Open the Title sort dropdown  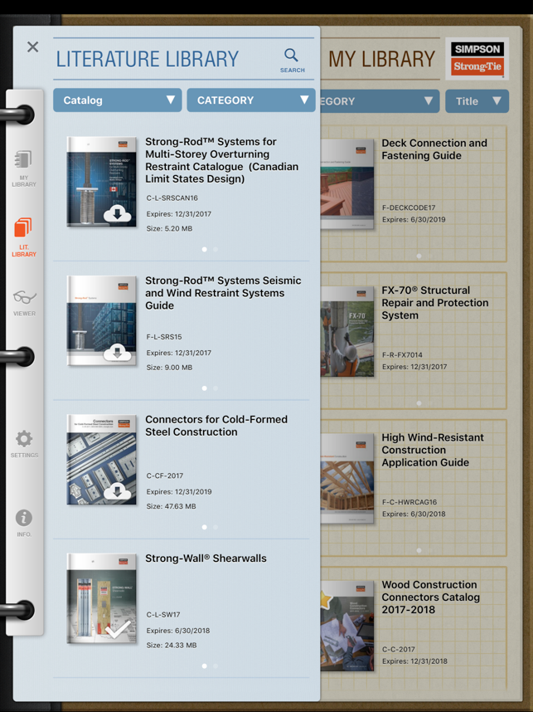(x=477, y=100)
